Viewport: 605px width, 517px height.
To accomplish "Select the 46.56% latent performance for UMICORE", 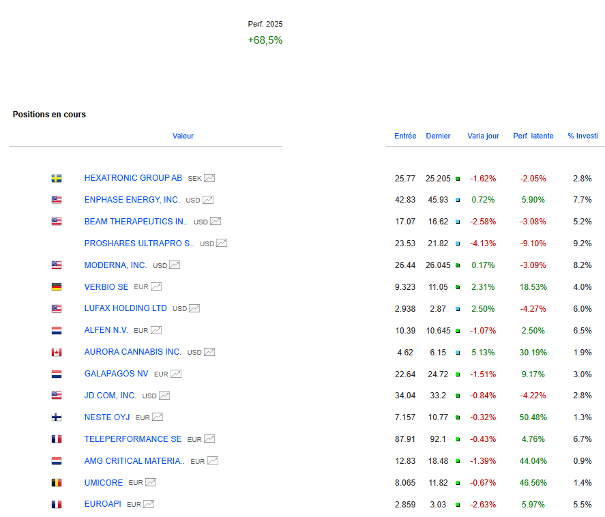I will [533, 483].
